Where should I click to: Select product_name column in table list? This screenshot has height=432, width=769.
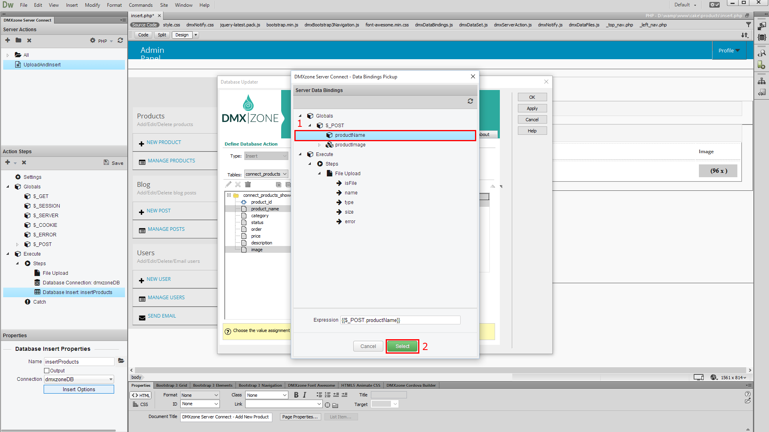coord(265,209)
